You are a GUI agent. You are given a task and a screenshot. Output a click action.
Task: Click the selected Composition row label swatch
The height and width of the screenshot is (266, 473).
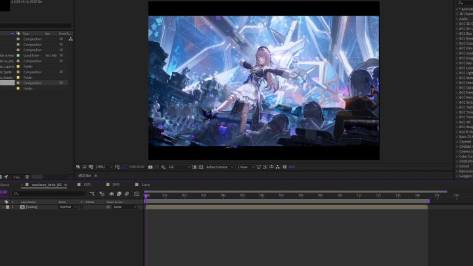tap(18, 83)
